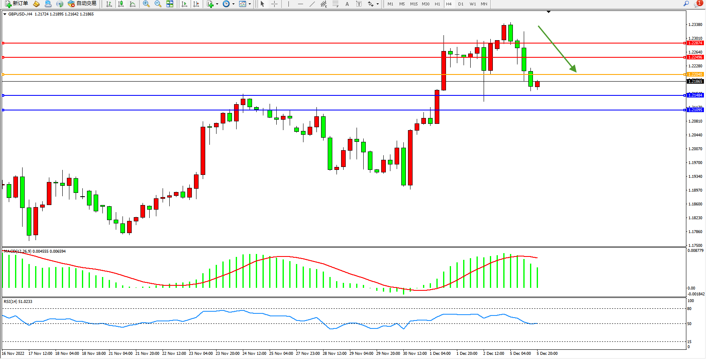Switch chart to candlestick mode

(x=121, y=4)
